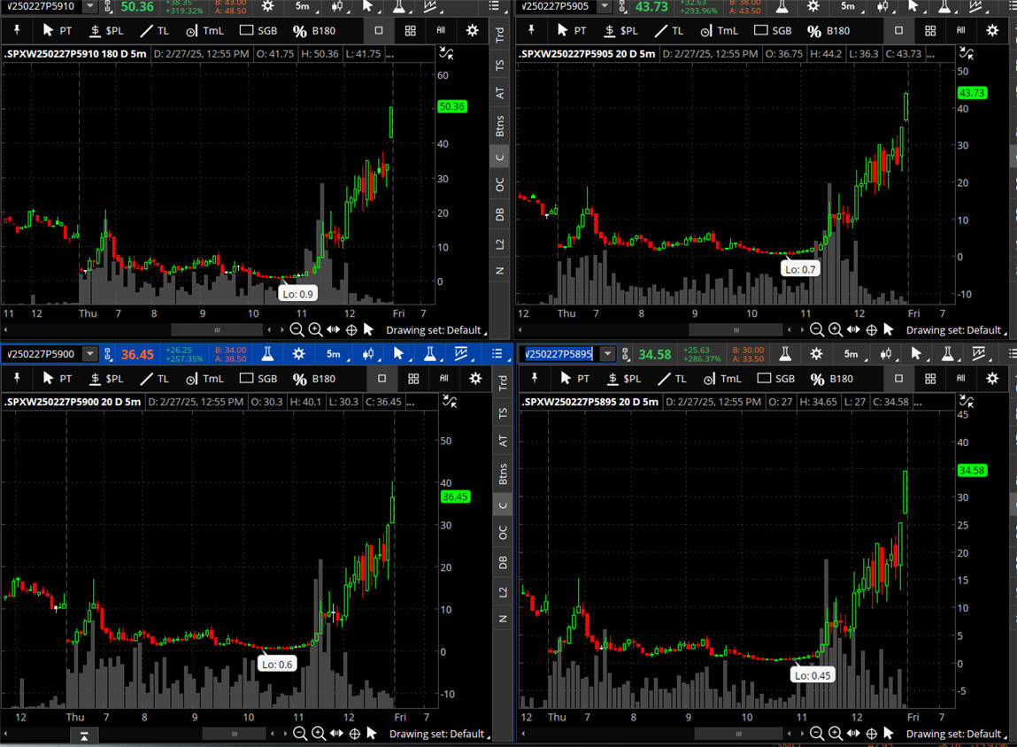Select the TL trendline tool in P5905 panel

(x=669, y=30)
